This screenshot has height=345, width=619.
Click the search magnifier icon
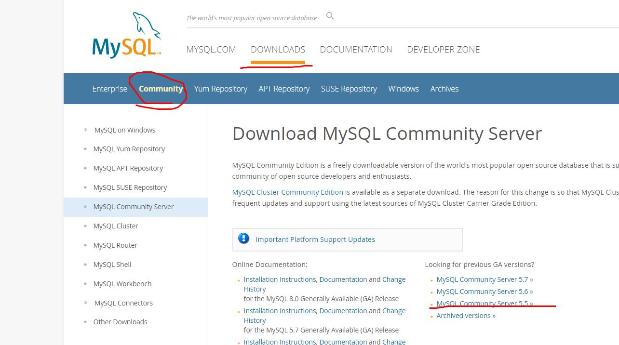(x=330, y=16)
